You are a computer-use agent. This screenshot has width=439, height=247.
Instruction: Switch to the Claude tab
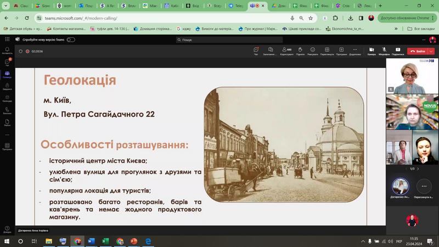(21, 5)
